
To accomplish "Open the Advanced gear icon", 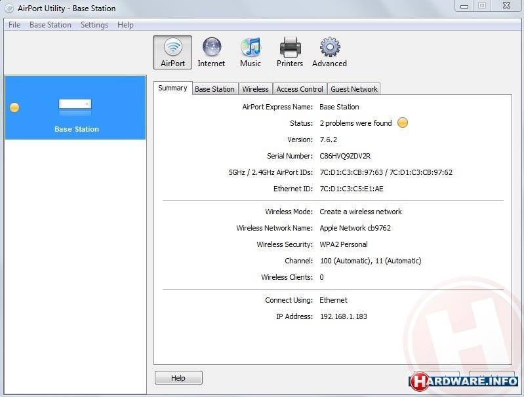I will coord(329,52).
